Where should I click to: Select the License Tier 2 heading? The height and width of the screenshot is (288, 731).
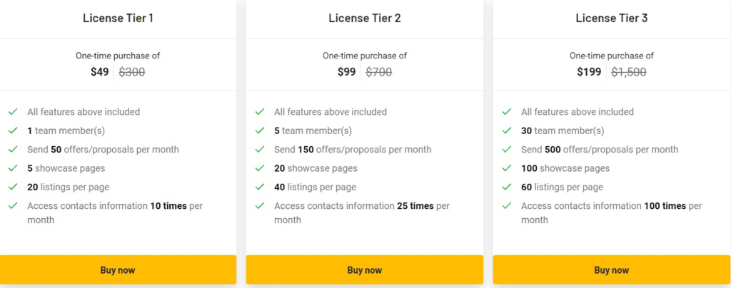click(x=365, y=18)
